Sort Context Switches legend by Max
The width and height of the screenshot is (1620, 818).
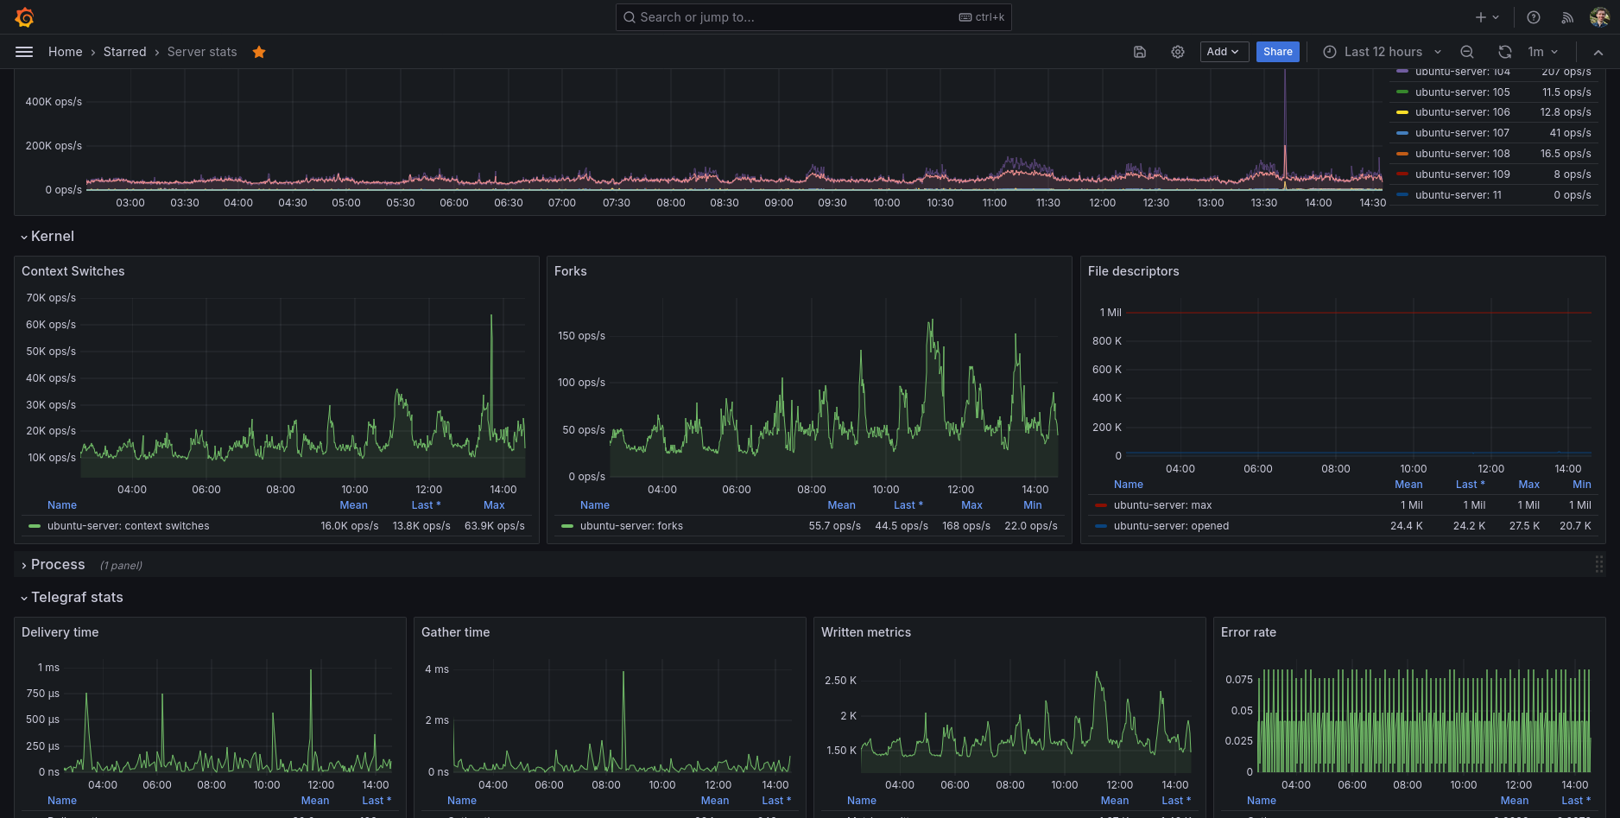[495, 505]
